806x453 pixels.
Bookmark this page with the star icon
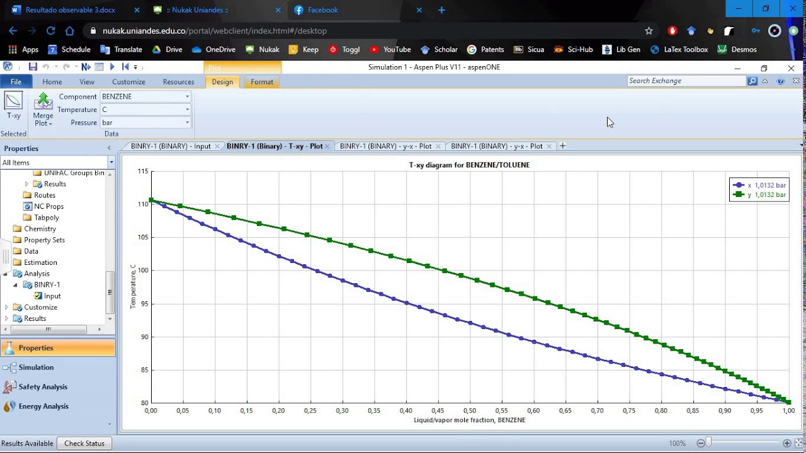click(649, 31)
